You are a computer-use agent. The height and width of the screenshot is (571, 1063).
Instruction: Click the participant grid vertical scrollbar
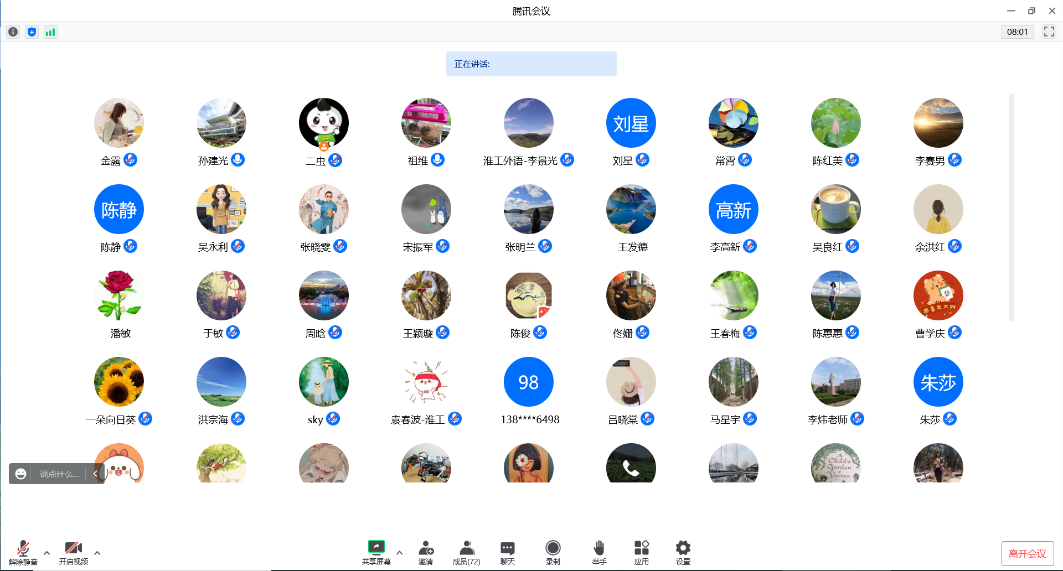coord(1011,207)
